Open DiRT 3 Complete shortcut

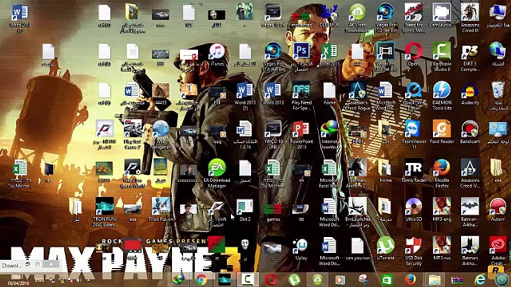(470, 57)
